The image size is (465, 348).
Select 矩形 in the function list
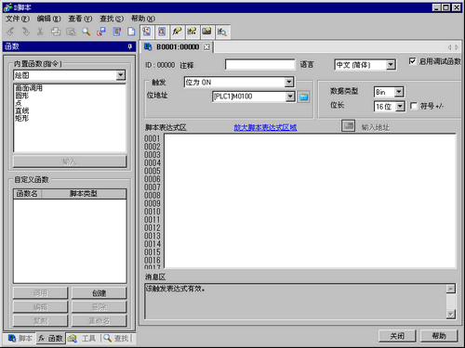pyautogui.click(x=22, y=118)
